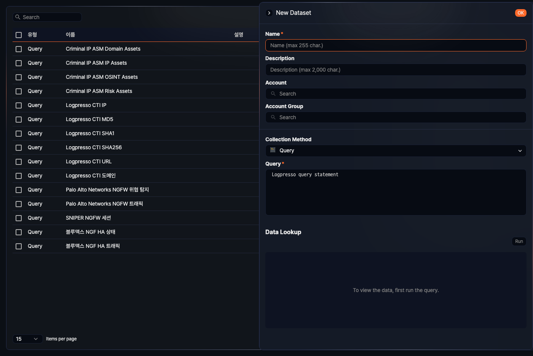This screenshot has height=356, width=533.
Task: Select the Logpresso CTI MD5 checkbox
Action: tap(19, 120)
